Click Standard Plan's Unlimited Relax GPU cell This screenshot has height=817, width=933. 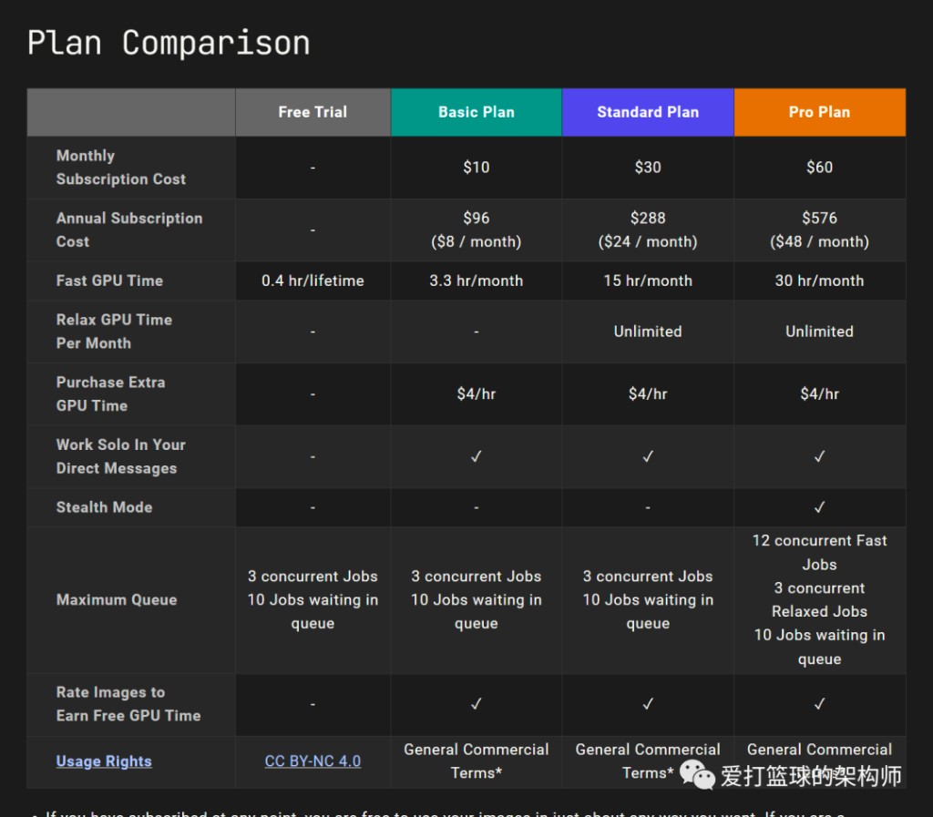point(648,332)
